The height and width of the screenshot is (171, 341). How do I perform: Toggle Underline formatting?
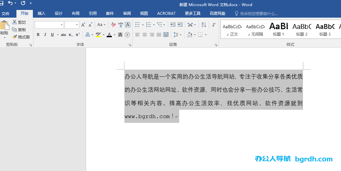click(52, 35)
